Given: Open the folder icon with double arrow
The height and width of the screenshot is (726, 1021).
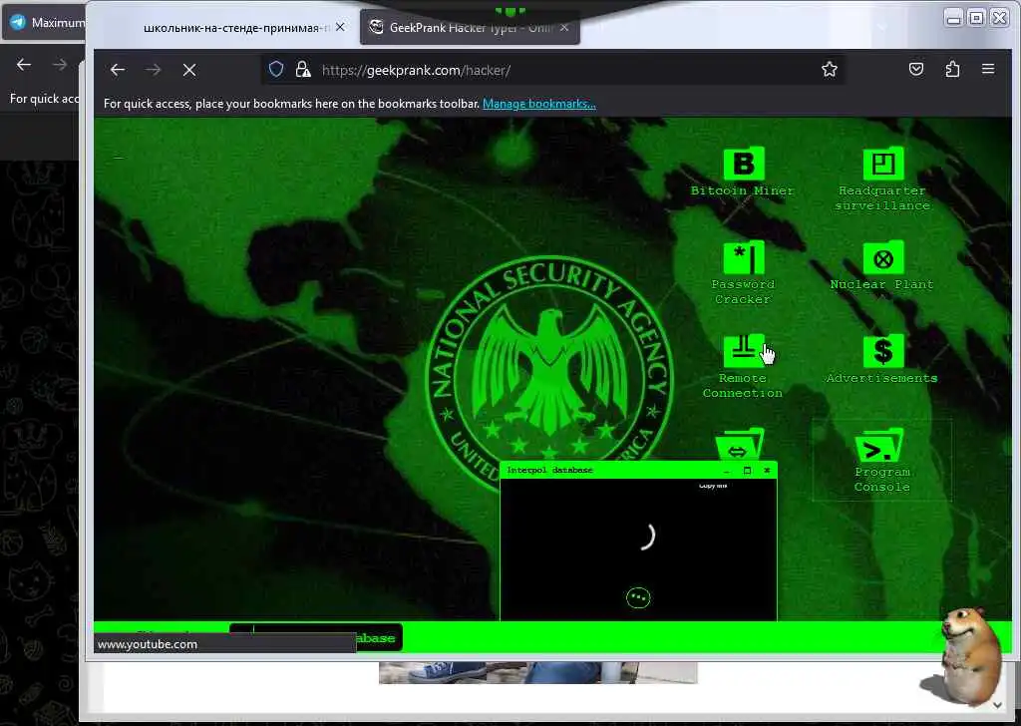Looking at the screenshot, I should [x=739, y=445].
